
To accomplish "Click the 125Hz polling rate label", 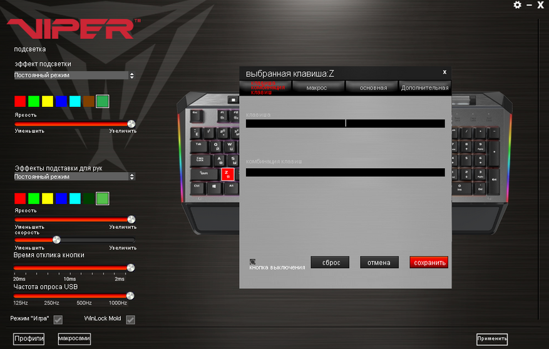I will 21,303.
